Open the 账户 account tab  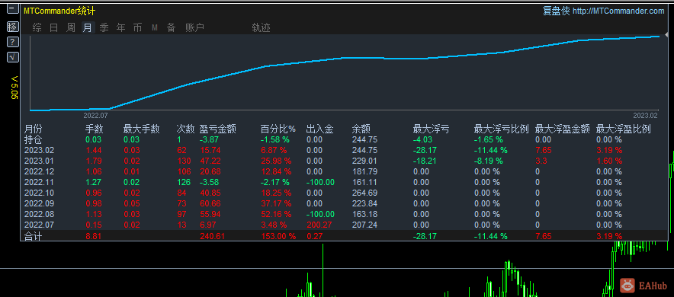click(x=194, y=28)
